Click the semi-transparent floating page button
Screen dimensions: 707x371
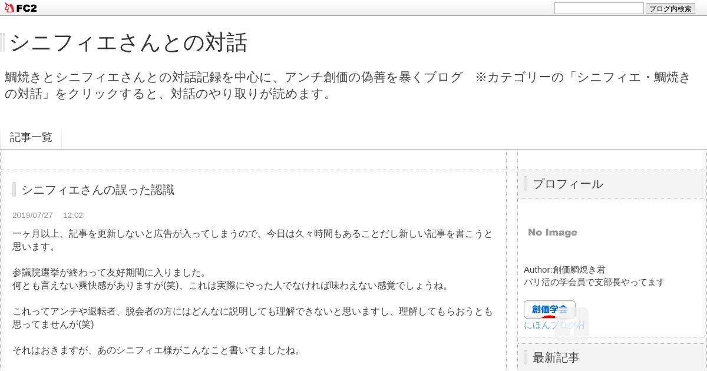click(x=572, y=324)
